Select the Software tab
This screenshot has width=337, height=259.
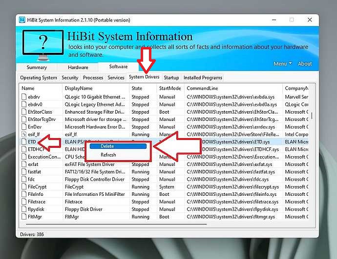click(118, 67)
